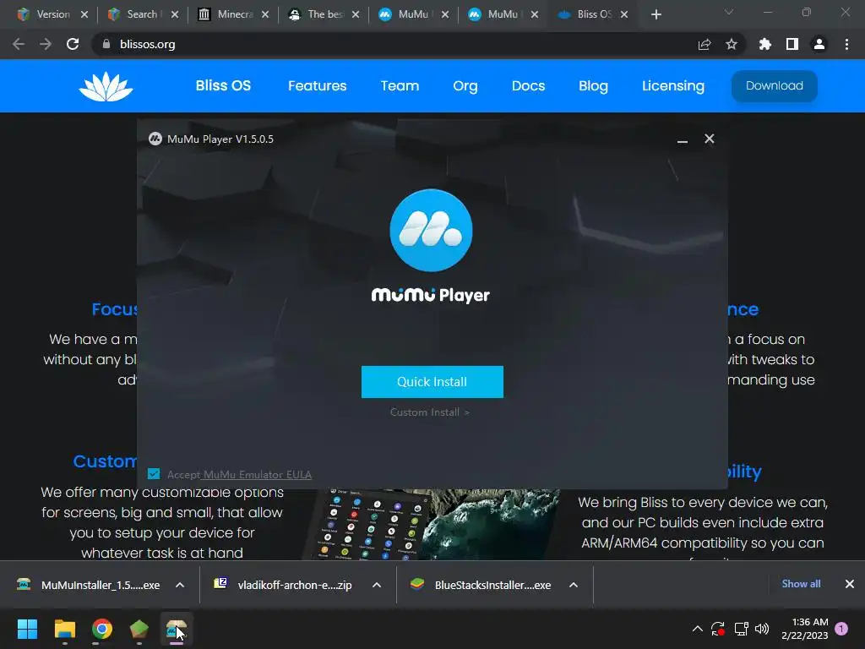Screen dimensions: 865x649
Task: Open the Licensing menu item
Action: click(x=673, y=85)
